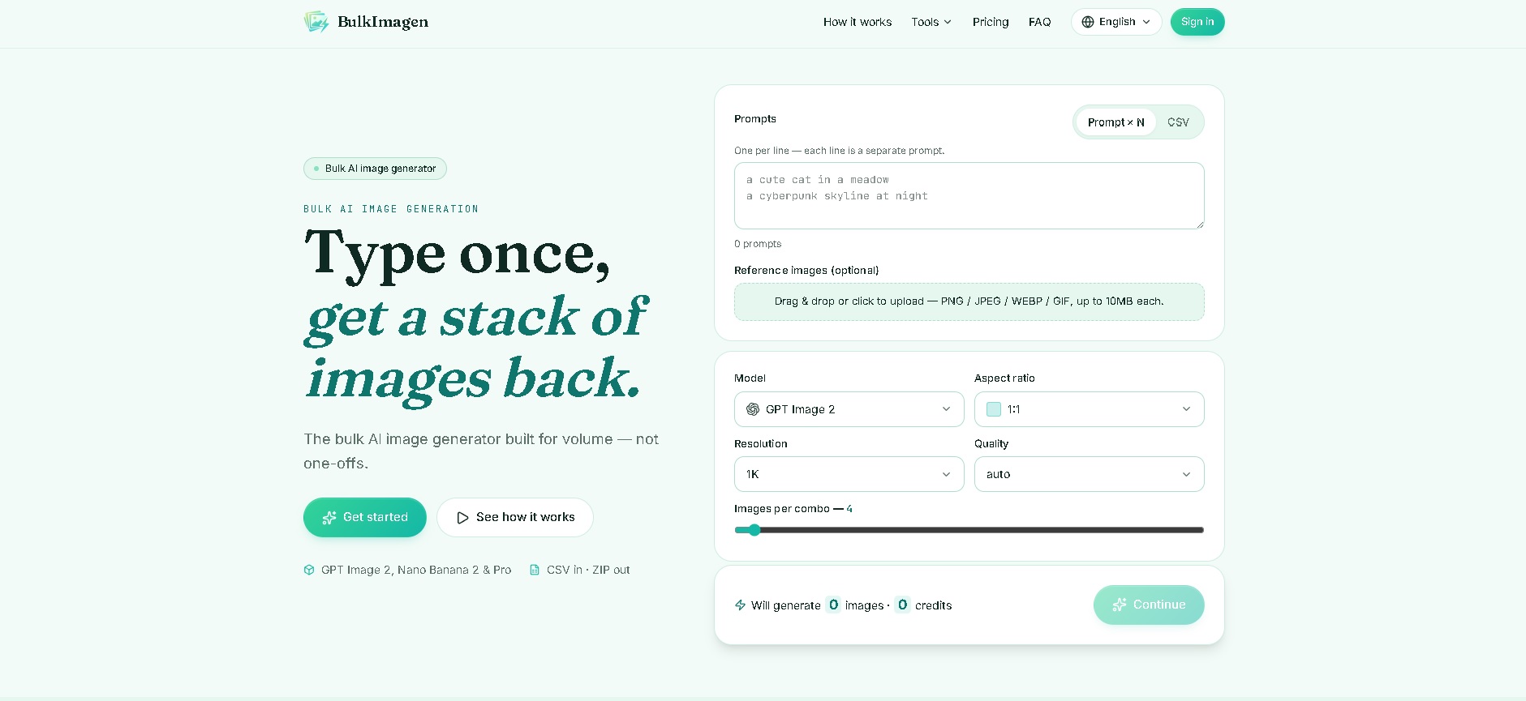The width and height of the screenshot is (1526, 701).
Task: Click the OpenAI icon in Model field
Action: pos(753,409)
